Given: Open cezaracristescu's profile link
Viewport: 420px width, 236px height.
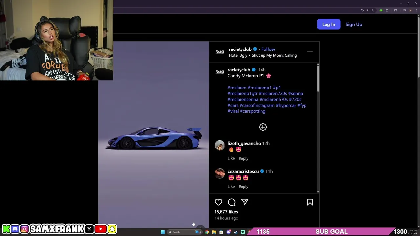Looking at the screenshot, I should pyautogui.click(x=243, y=171).
